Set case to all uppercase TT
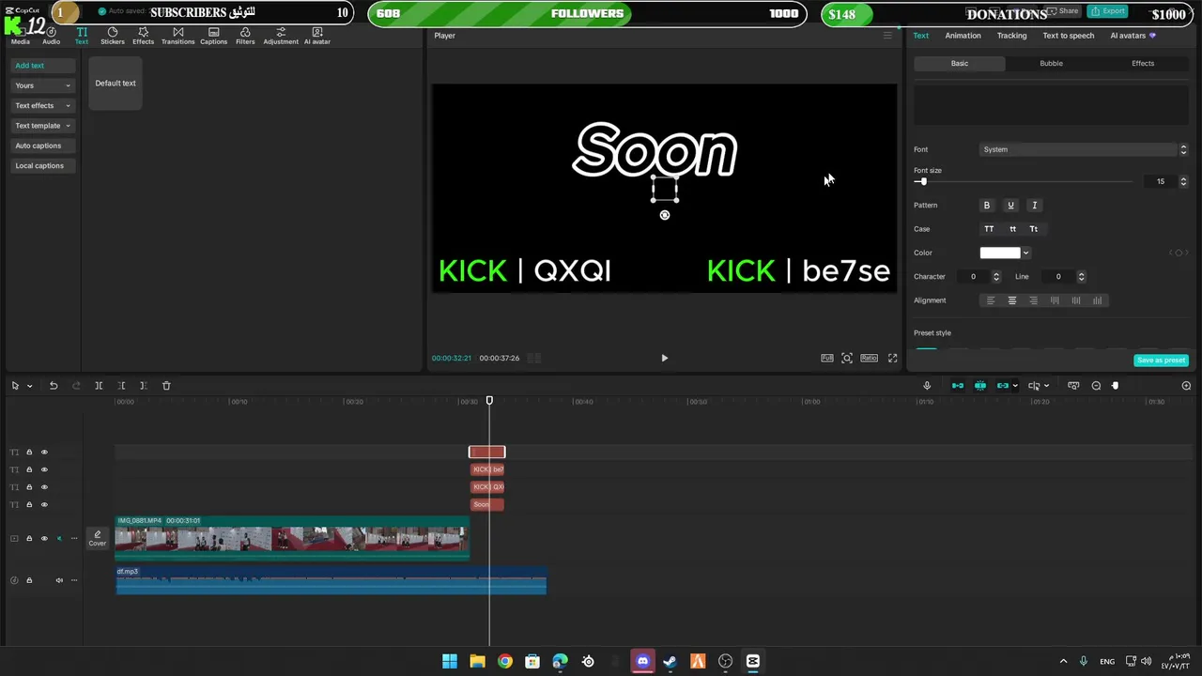 tap(989, 229)
